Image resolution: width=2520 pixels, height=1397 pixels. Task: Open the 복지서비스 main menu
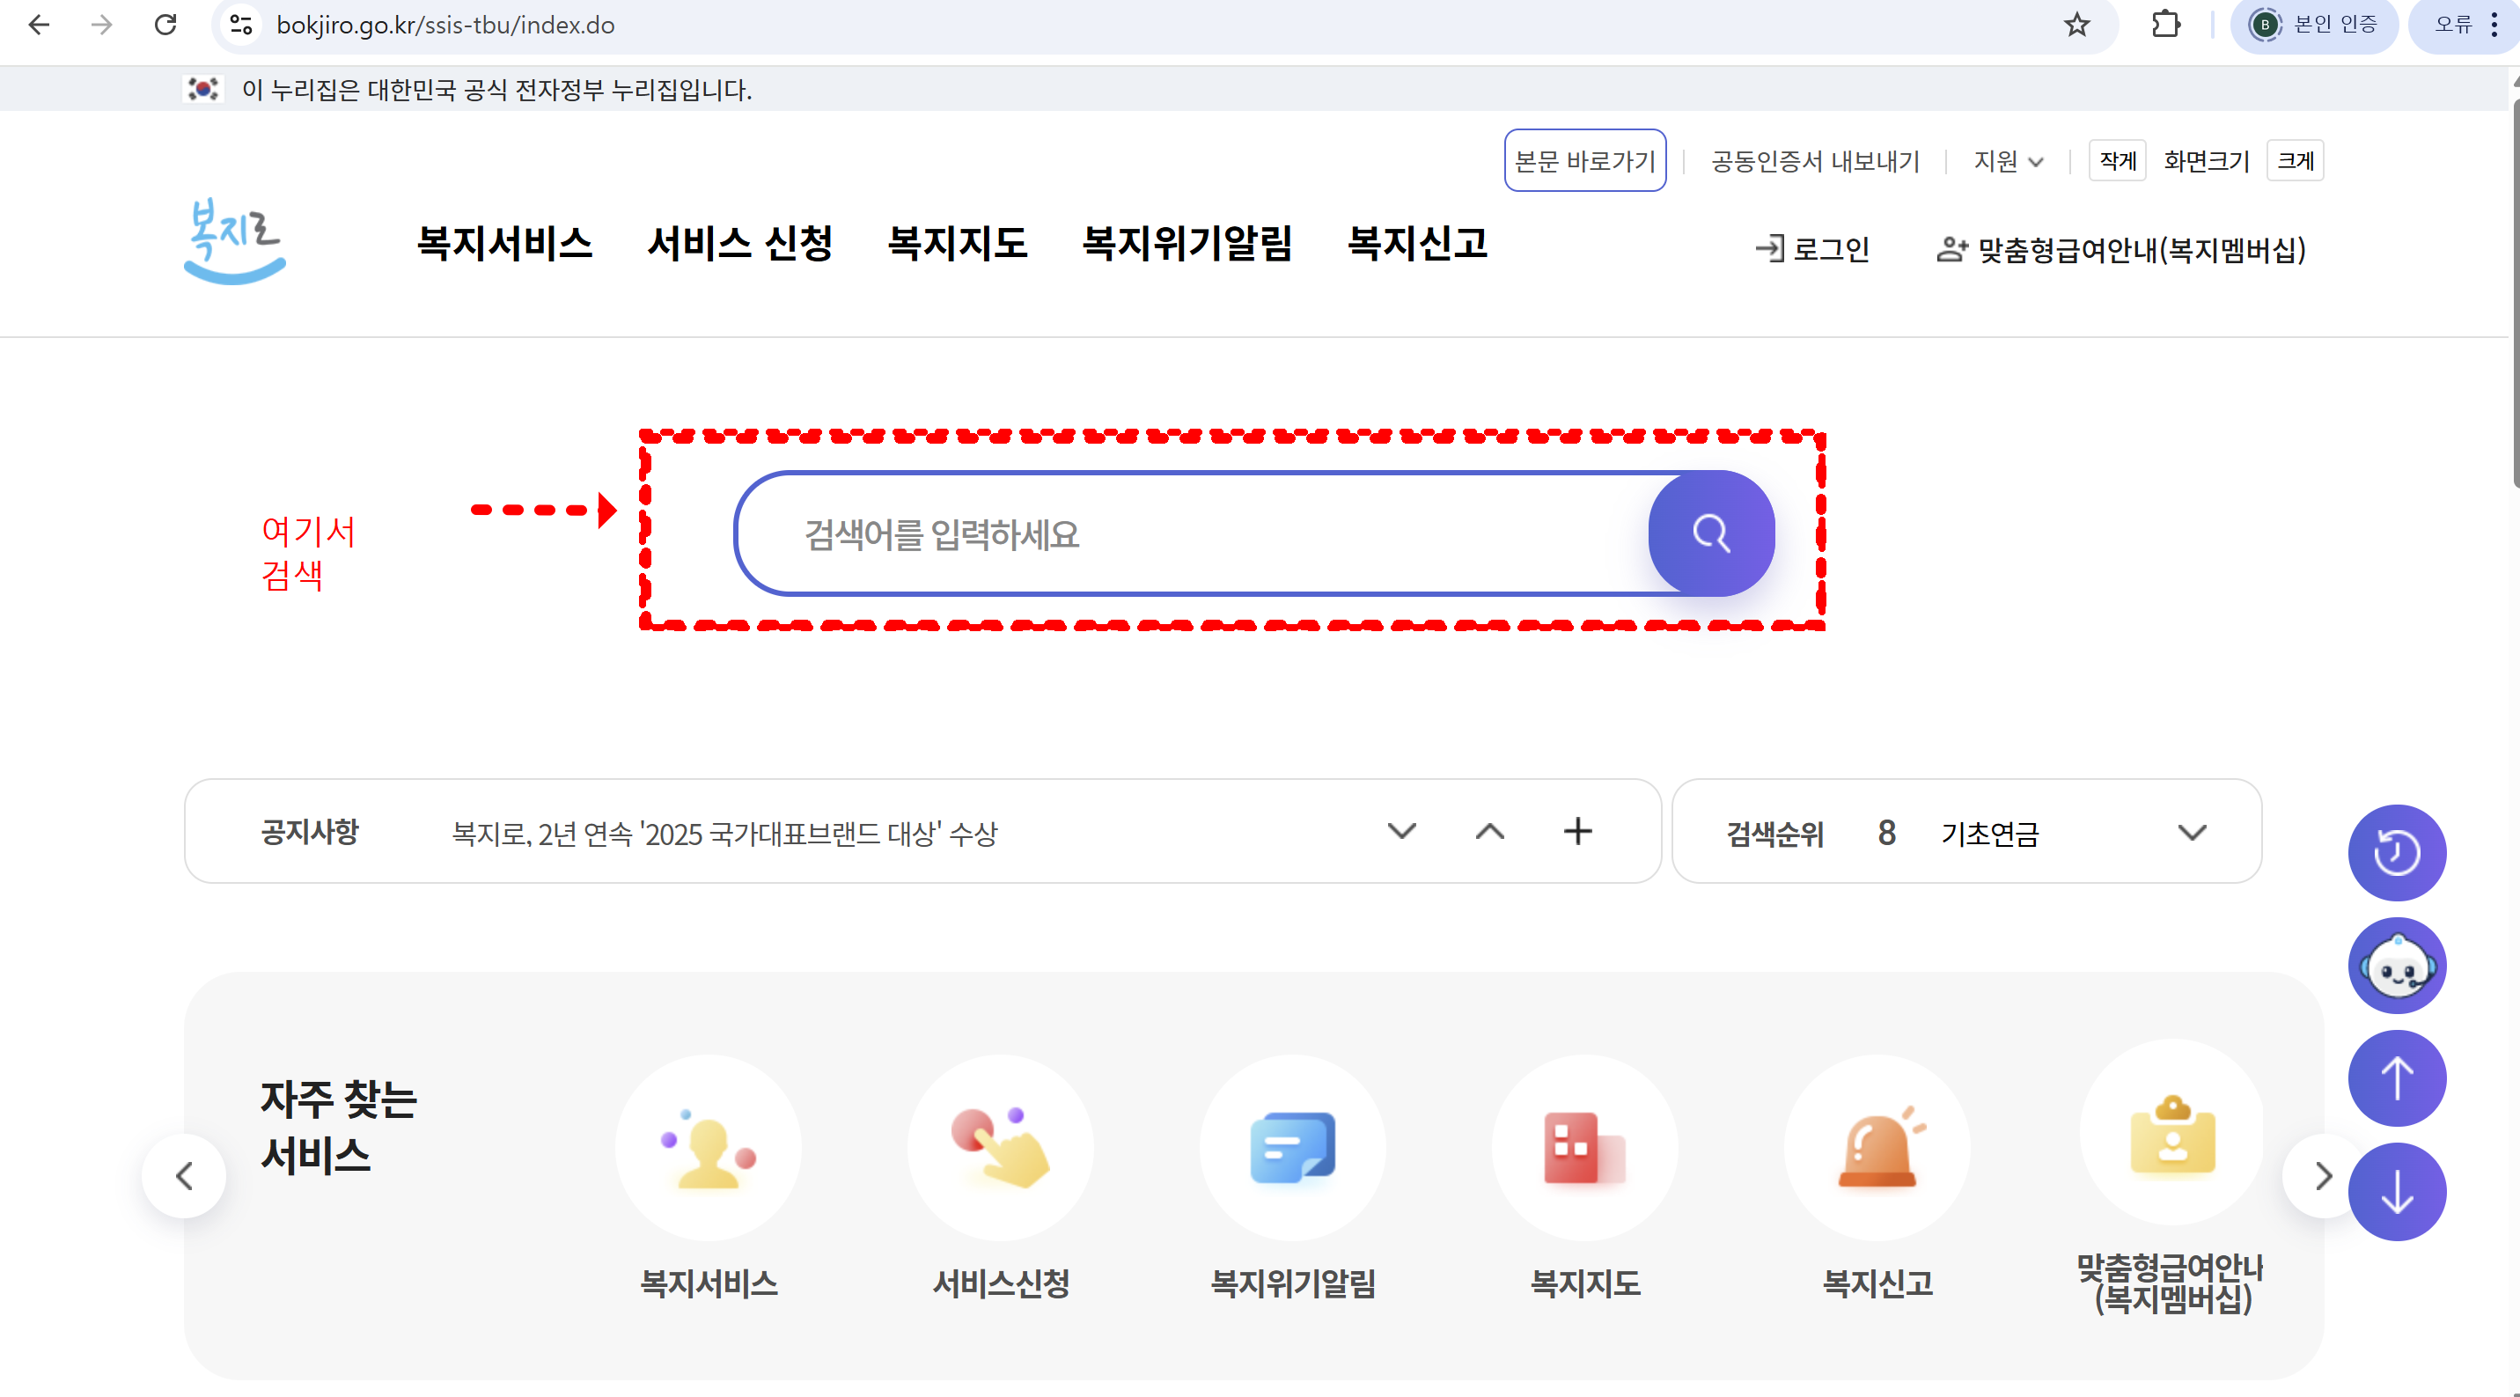click(504, 243)
